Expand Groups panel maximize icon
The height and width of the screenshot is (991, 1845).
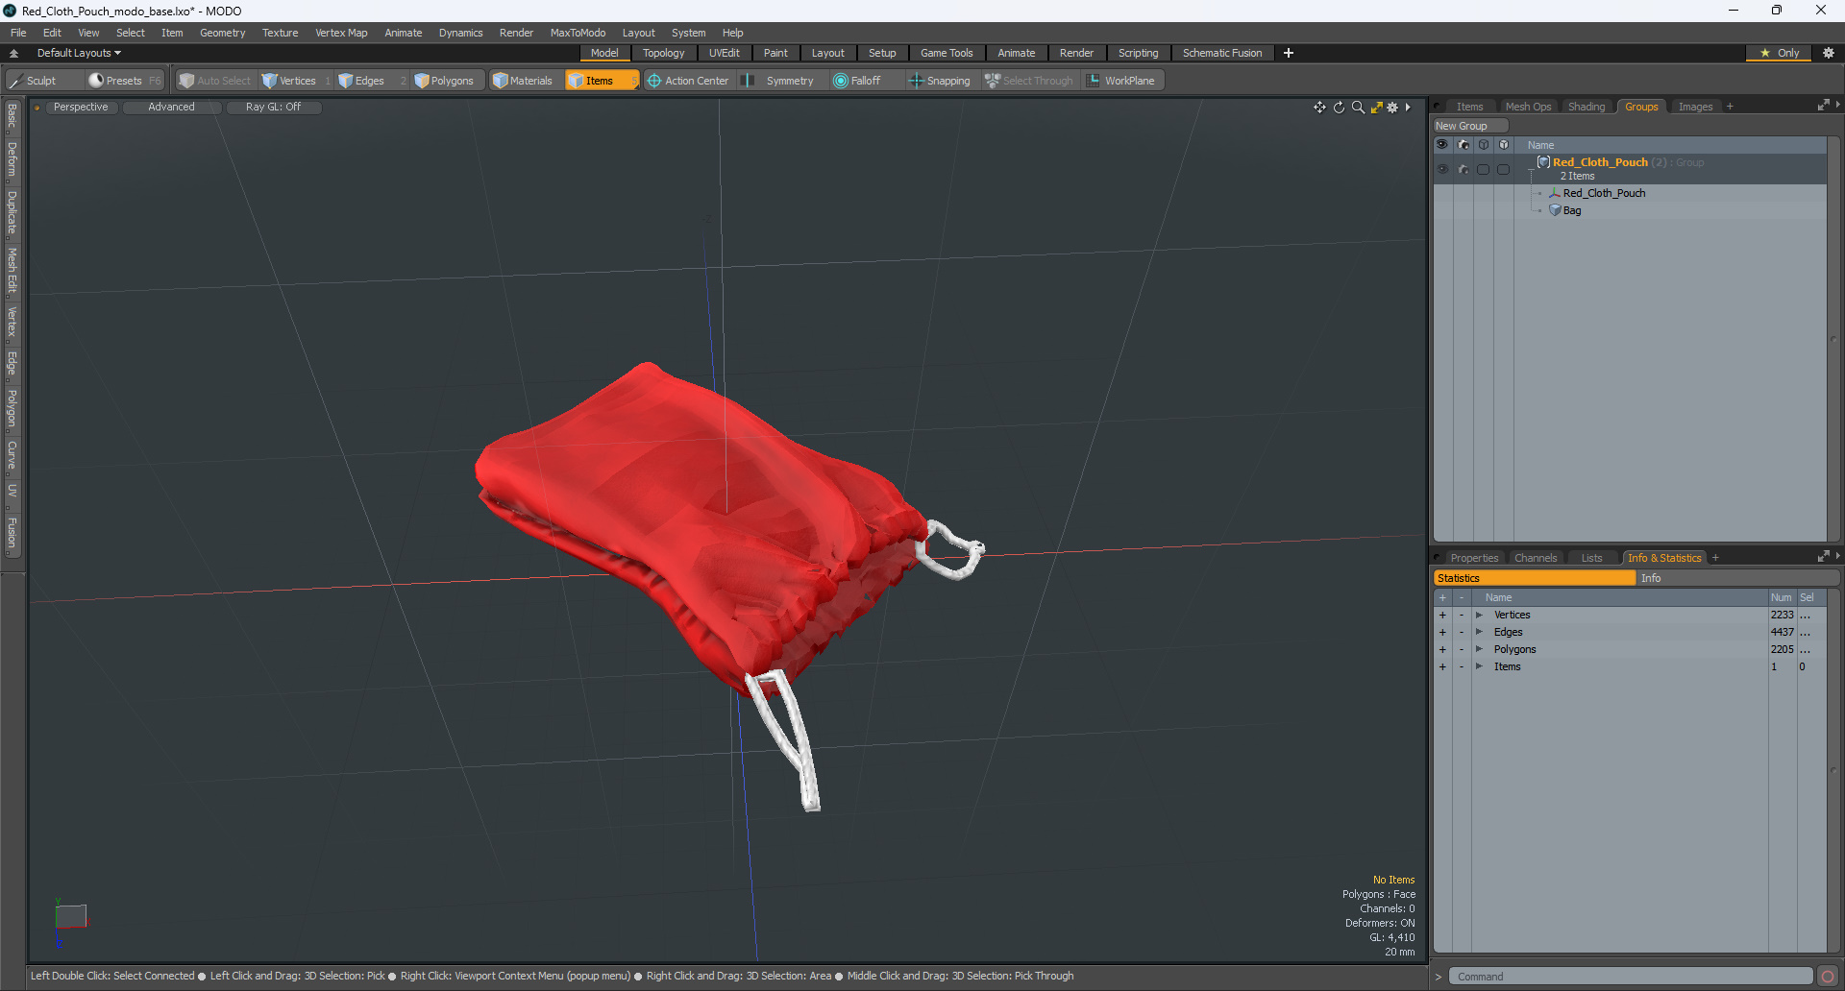(x=1823, y=106)
